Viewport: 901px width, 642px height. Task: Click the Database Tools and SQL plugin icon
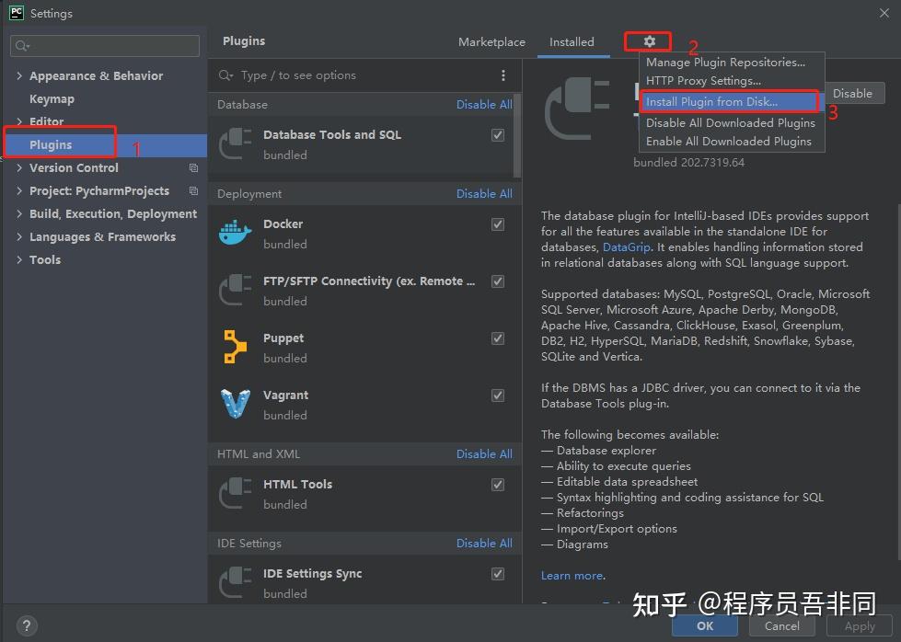pyautogui.click(x=235, y=143)
